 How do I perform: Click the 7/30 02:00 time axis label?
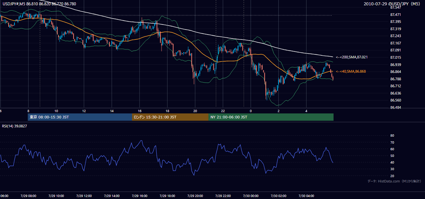coord(279,196)
